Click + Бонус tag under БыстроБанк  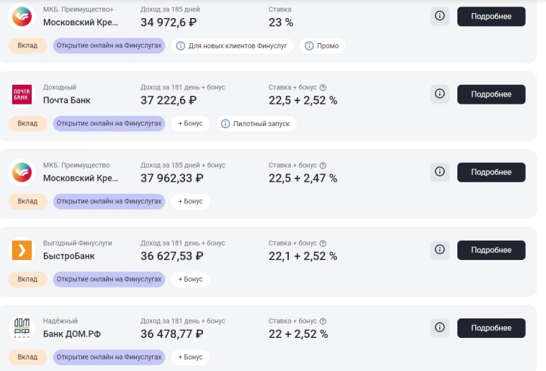coord(190,280)
